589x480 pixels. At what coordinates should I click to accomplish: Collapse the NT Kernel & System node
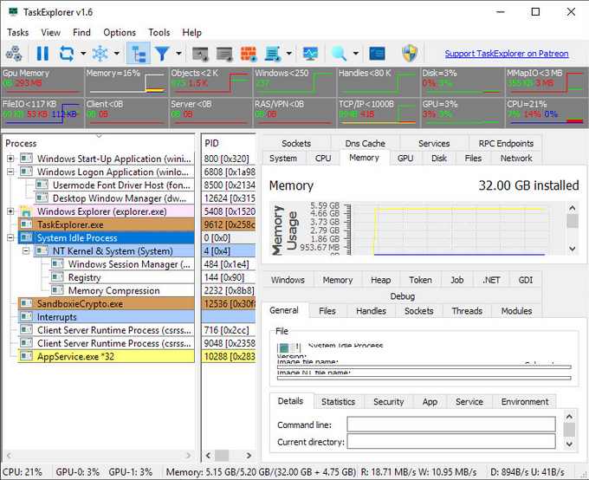pyautogui.click(x=24, y=251)
